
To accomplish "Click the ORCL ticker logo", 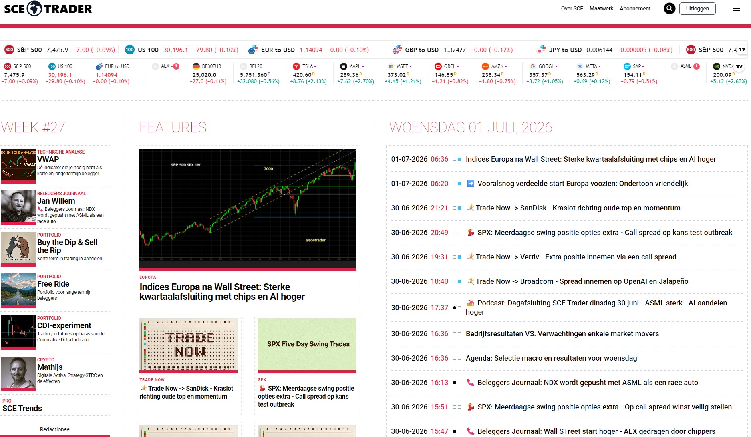I will [x=438, y=66].
